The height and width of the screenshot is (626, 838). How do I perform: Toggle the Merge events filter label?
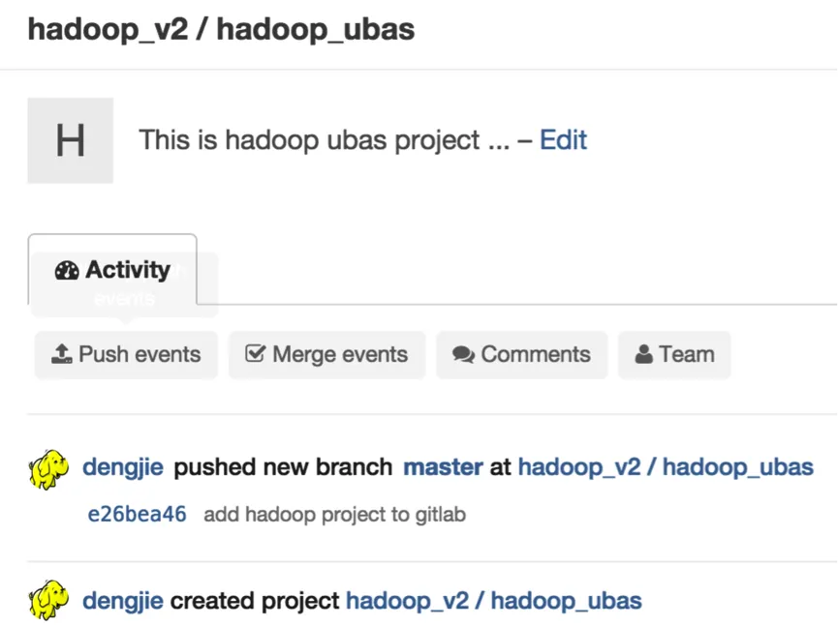(340, 355)
